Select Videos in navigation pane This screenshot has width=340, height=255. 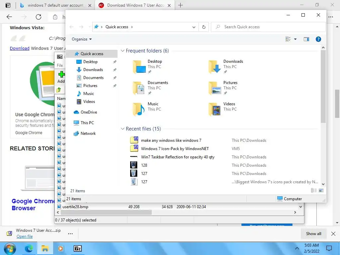(89, 102)
